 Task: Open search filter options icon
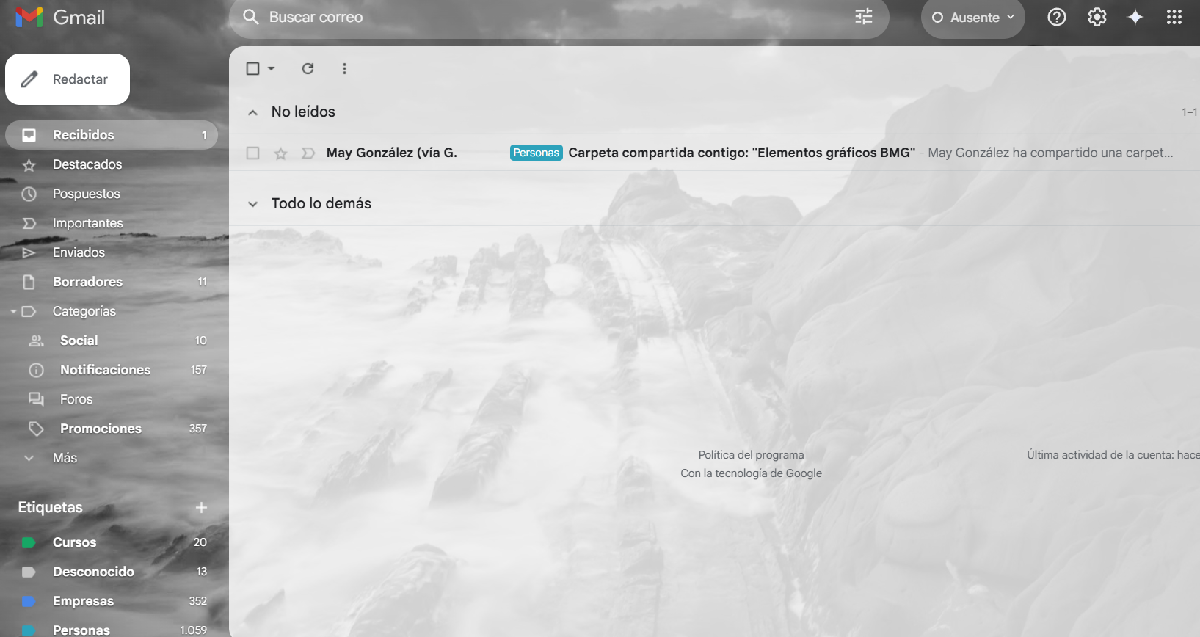click(864, 17)
